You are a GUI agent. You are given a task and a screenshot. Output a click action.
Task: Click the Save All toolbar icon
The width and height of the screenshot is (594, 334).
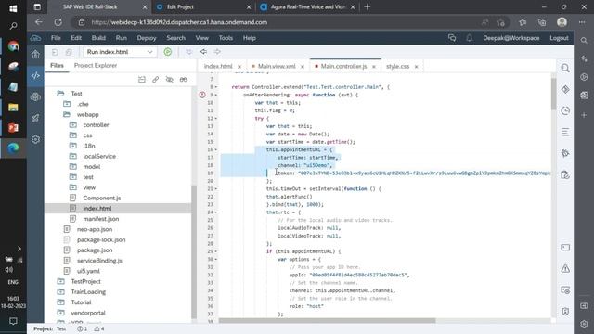(69, 52)
